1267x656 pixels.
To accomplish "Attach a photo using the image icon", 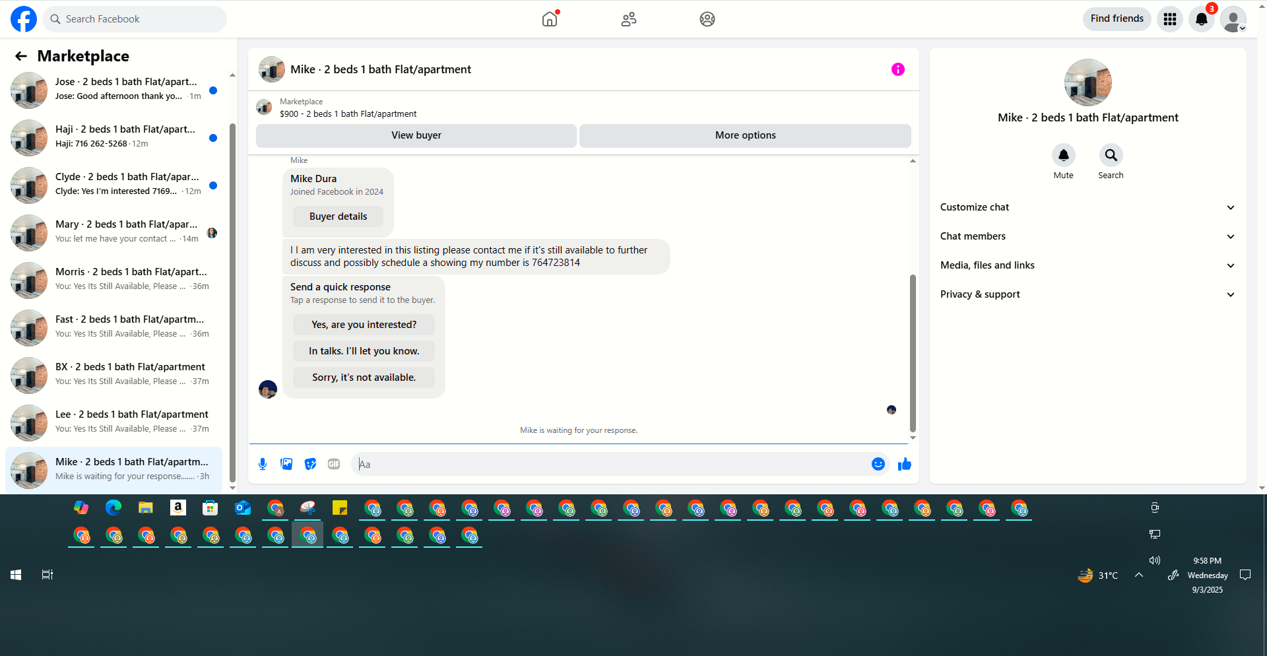I will click(x=286, y=464).
